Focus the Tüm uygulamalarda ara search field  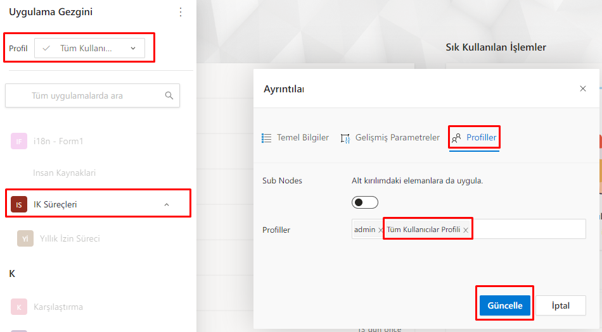pyautogui.click(x=93, y=95)
